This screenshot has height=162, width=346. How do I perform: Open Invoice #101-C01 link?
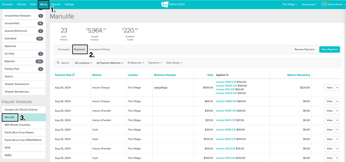tap(225, 90)
